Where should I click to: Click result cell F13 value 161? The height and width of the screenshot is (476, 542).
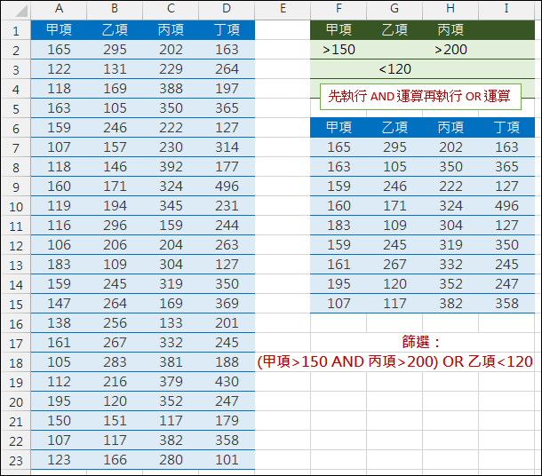(x=339, y=265)
